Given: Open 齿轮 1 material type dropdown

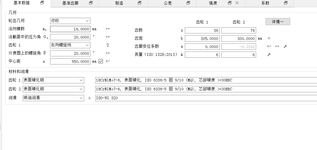Looking at the screenshot, I should [x=53, y=80].
